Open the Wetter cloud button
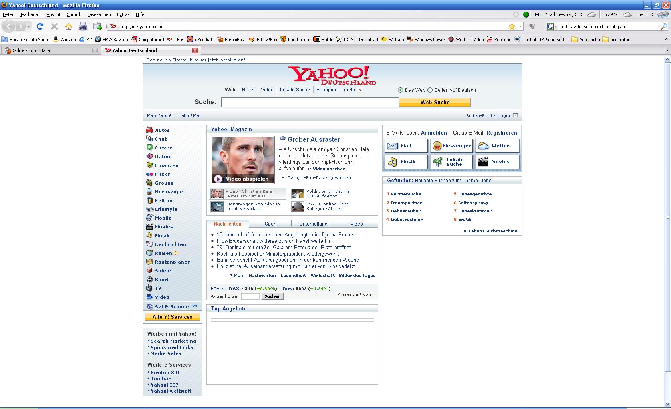The height and width of the screenshot is (409, 671). (x=497, y=146)
